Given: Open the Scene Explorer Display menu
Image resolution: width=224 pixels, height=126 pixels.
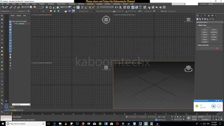Looking at the screenshot, I should coord(19,15).
